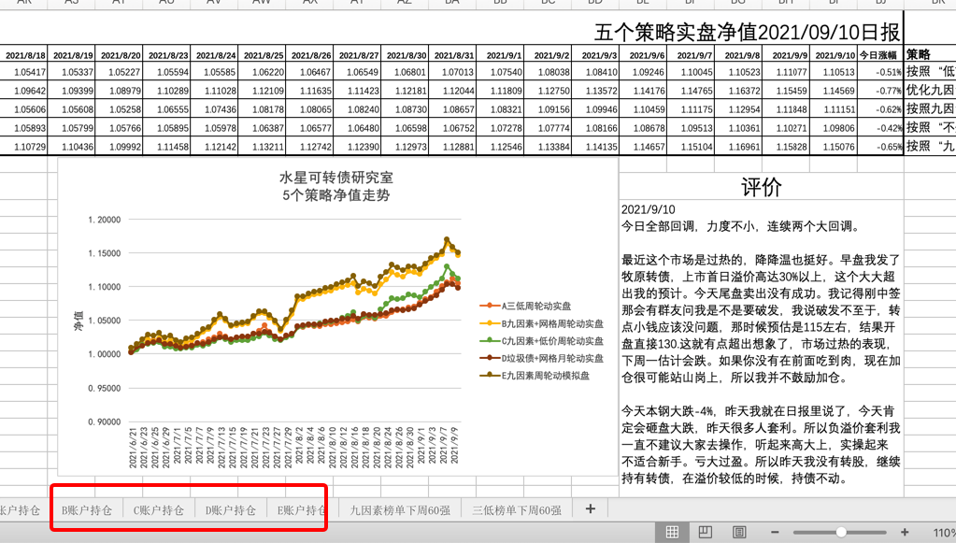Select the 2021/8/23 date header cell

166,55
